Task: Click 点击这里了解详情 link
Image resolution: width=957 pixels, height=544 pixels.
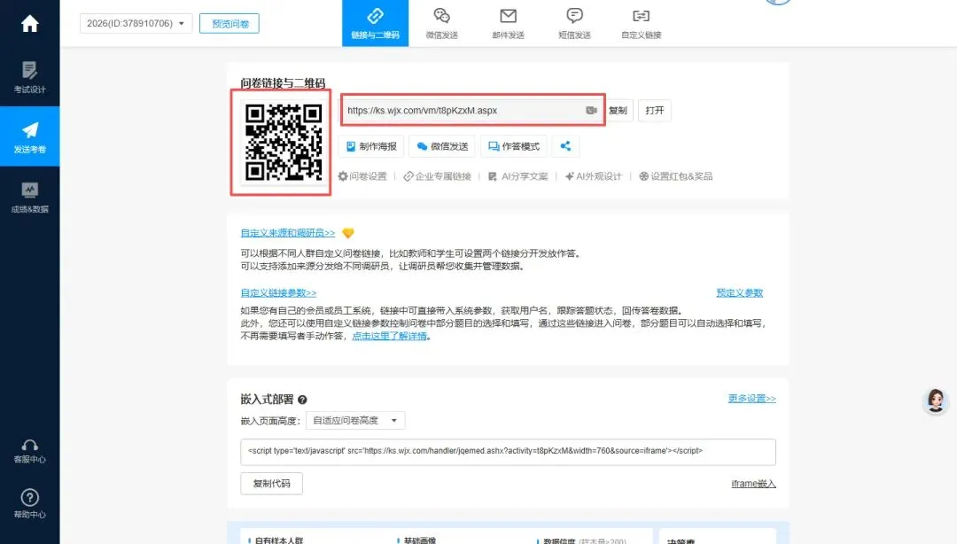Action: 389,336
